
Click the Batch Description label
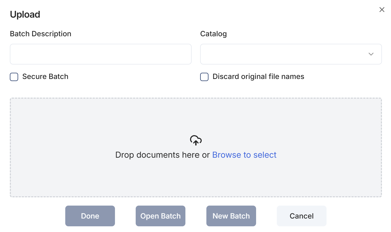click(x=41, y=34)
